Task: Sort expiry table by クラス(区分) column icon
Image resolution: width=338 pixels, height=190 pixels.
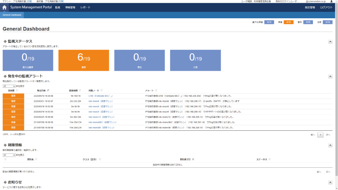Action: pyautogui.click(x=100, y=159)
